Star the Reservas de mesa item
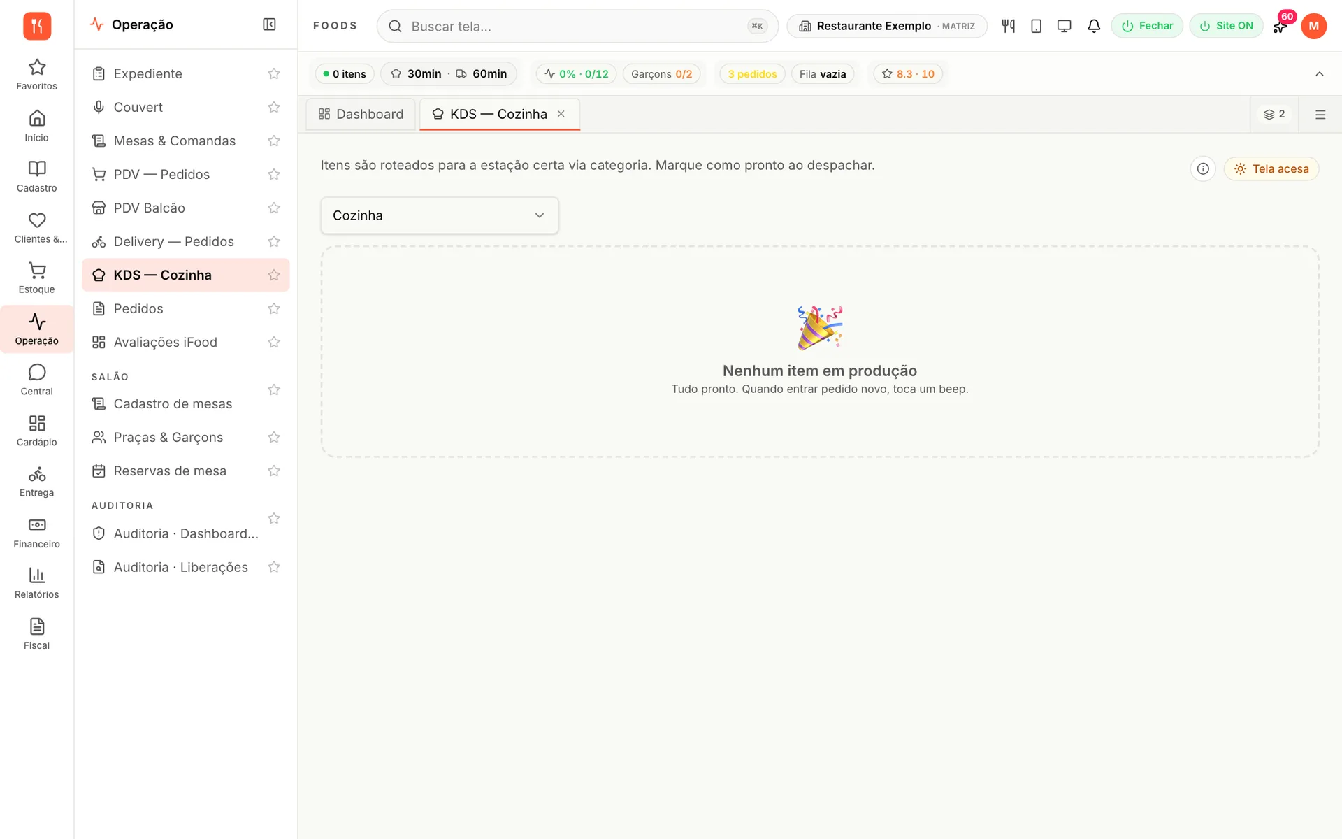 coord(274,471)
